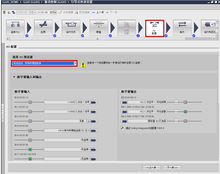The width and height of the screenshot is (220, 174).
Task: Select the I/O 配置 step icon
Action: (154, 28)
